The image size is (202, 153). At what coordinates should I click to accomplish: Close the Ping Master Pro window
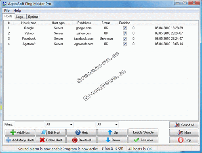[x=194, y=2]
